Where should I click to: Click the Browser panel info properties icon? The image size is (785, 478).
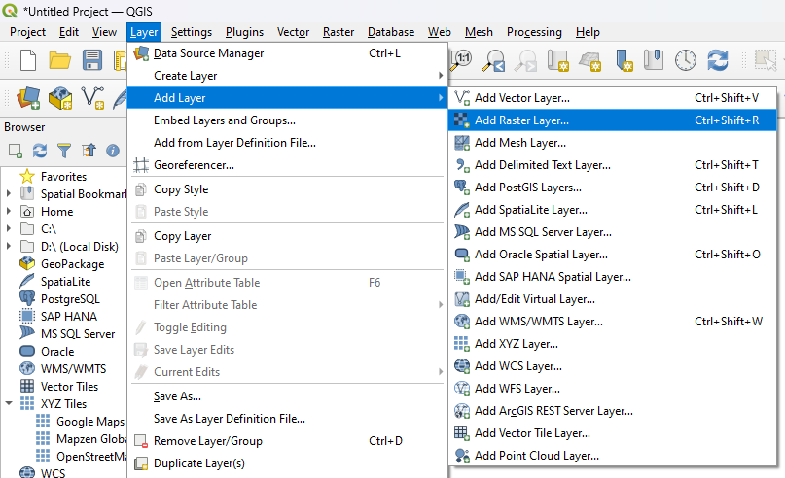coord(113,150)
